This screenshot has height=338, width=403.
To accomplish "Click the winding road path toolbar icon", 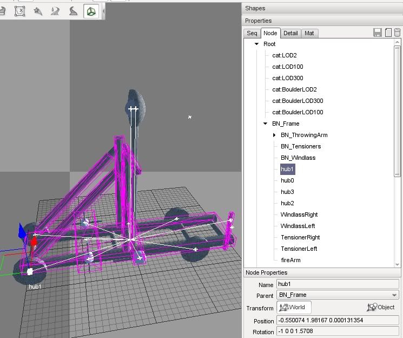I will pyautogui.click(x=55, y=11).
